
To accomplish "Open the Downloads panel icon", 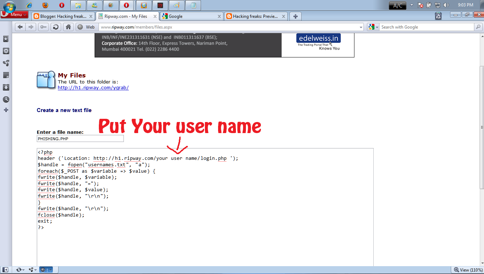I will (x=6, y=87).
